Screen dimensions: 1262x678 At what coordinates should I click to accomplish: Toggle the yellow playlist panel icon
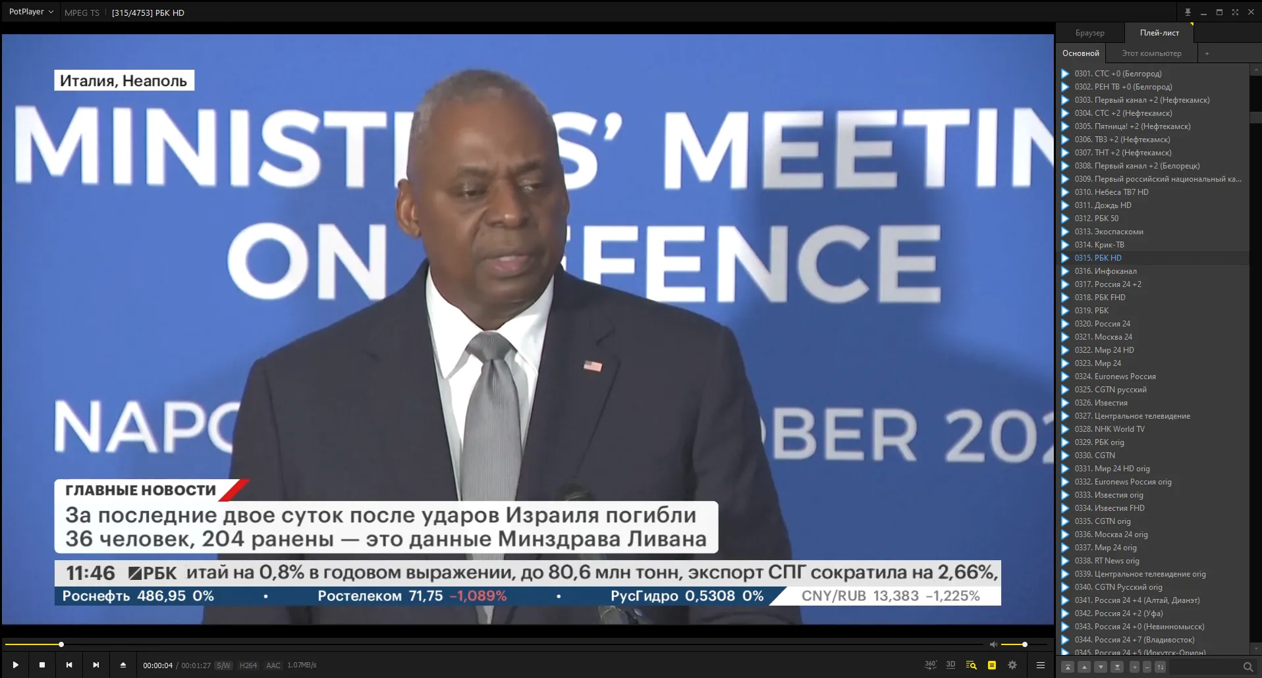992,665
